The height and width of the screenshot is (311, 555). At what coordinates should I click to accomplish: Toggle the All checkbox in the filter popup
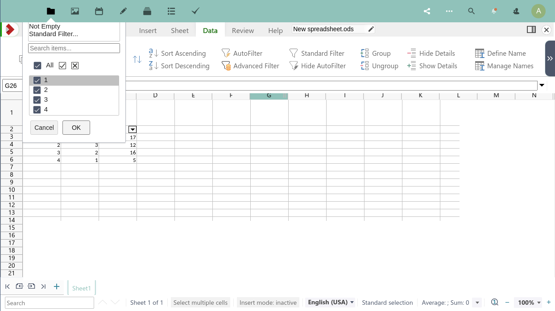pos(37,65)
